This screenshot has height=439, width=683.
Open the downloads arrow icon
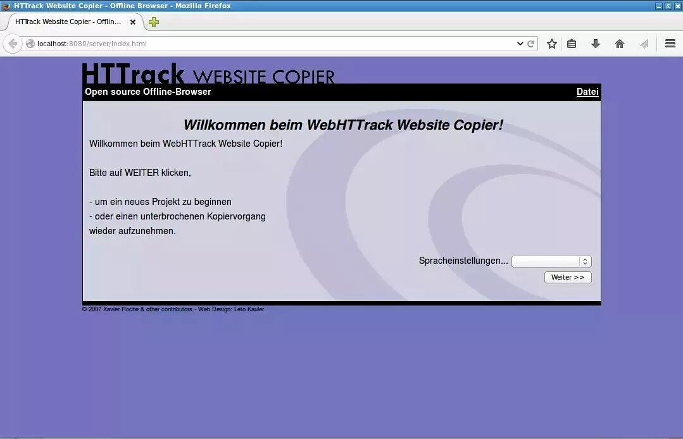pyautogui.click(x=596, y=44)
